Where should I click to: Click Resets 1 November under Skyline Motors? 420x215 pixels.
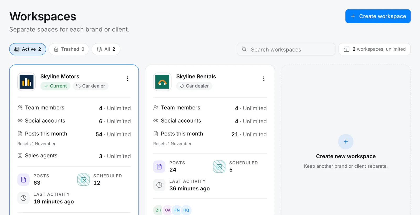(x=36, y=144)
